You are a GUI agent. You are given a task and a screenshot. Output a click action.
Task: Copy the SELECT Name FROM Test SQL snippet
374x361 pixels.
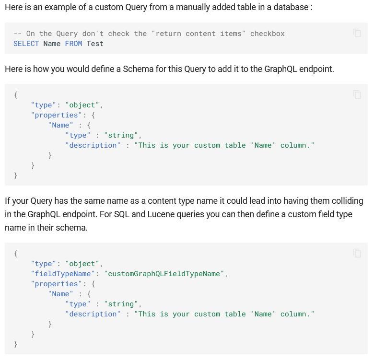[357, 33]
